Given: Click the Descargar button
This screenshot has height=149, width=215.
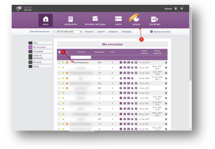Looking at the screenshot, I should click(127, 32).
